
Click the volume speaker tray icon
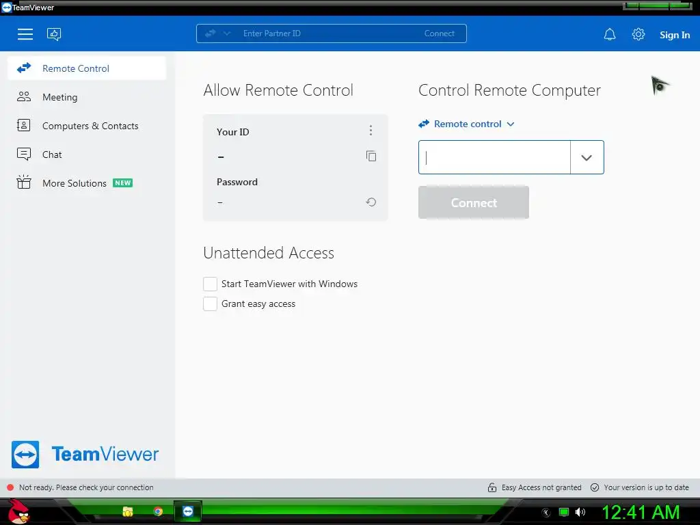(x=580, y=512)
